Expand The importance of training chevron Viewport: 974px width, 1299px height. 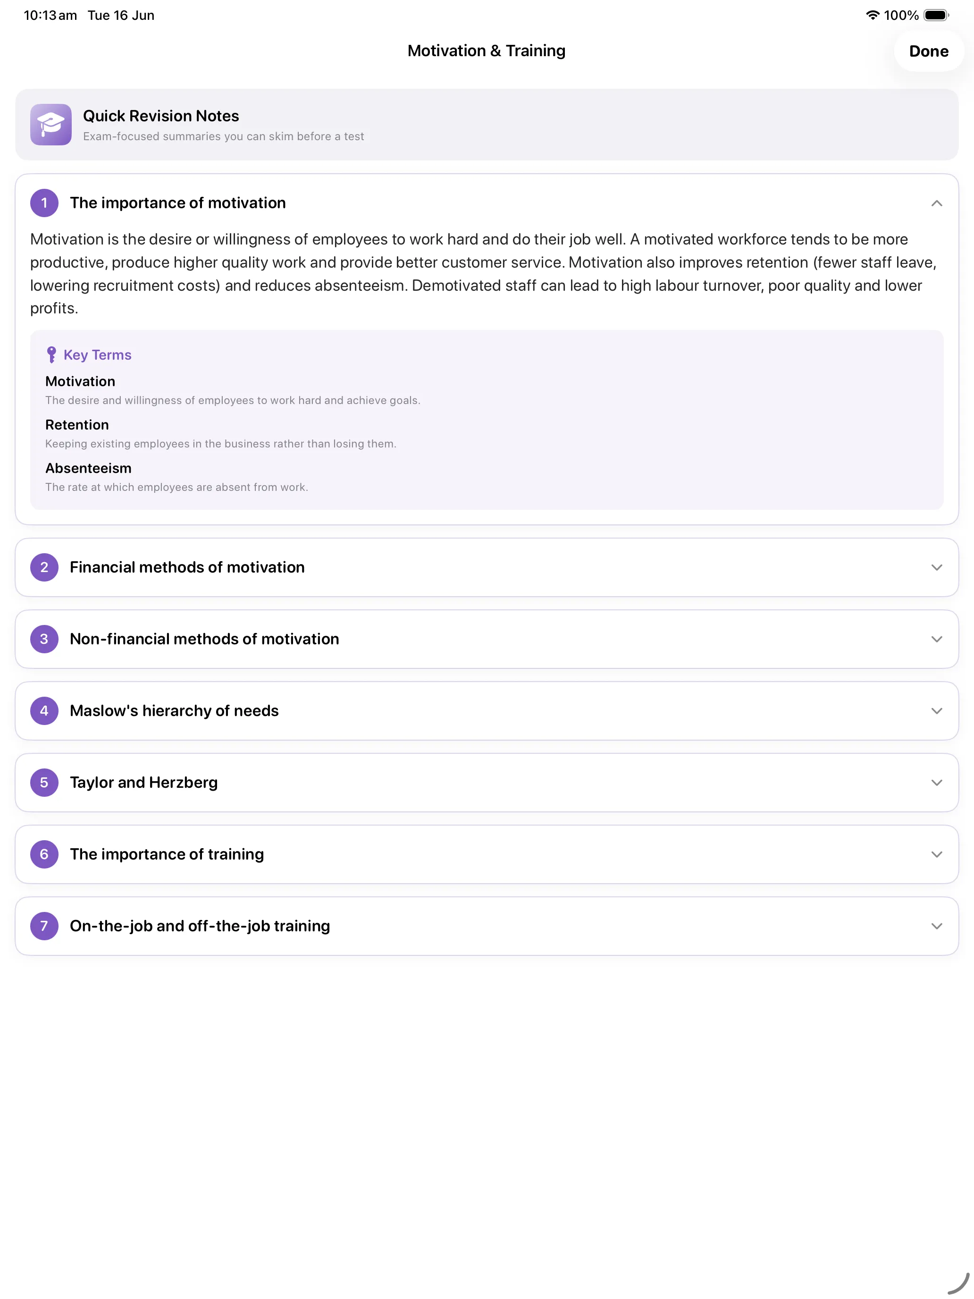click(x=936, y=854)
